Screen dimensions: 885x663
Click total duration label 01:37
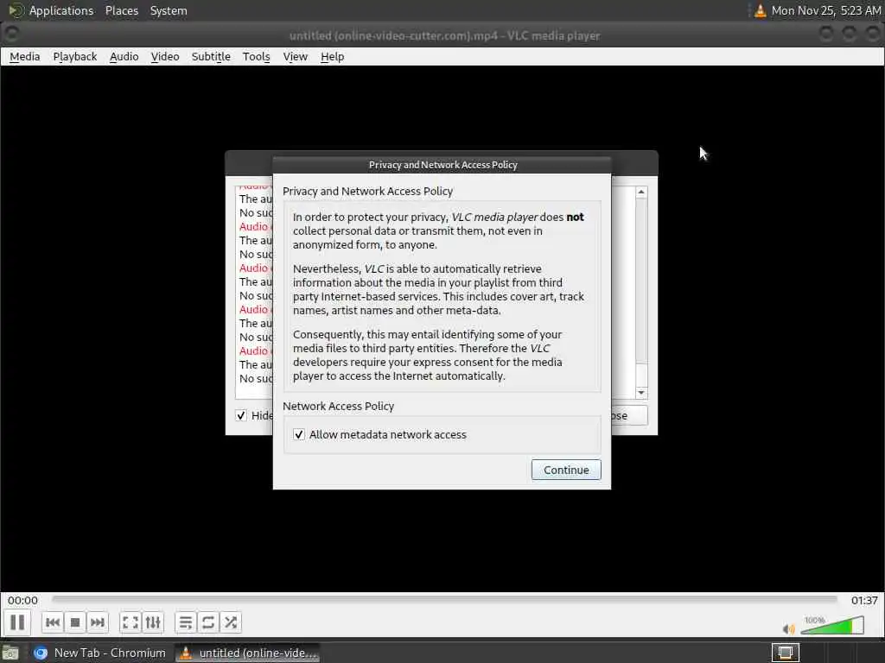pos(864,601)
